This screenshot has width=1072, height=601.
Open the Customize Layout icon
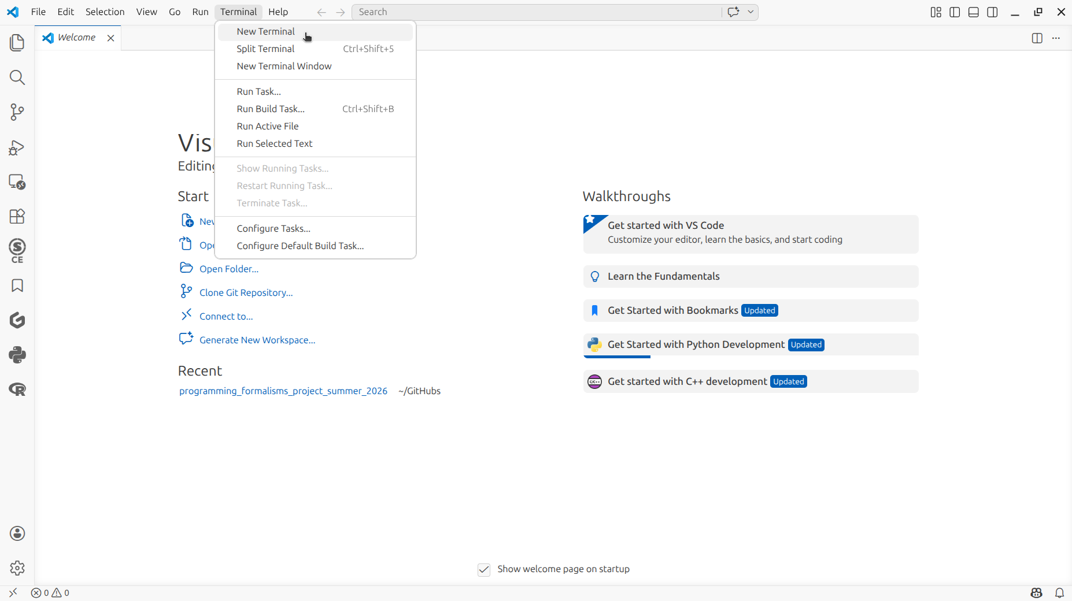tap(936, 12)
